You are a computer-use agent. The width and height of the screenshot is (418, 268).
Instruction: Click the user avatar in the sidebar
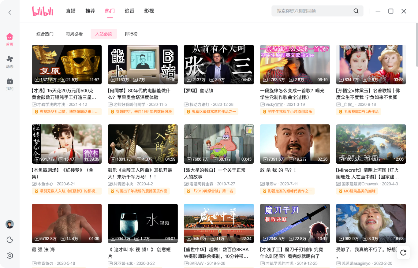9,224
